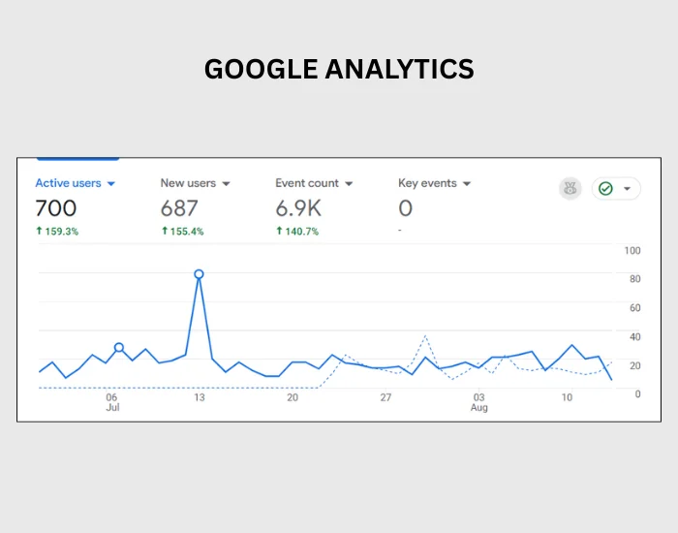Click the green checkmark data quality icon
Screen dimensions: 678x533
pos(605,189)
